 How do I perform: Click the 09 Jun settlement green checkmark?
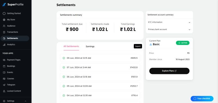[64, 58]
